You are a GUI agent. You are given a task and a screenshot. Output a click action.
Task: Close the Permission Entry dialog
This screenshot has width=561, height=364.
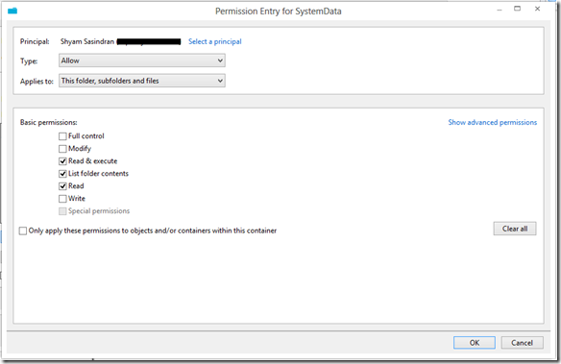[537, 9]
